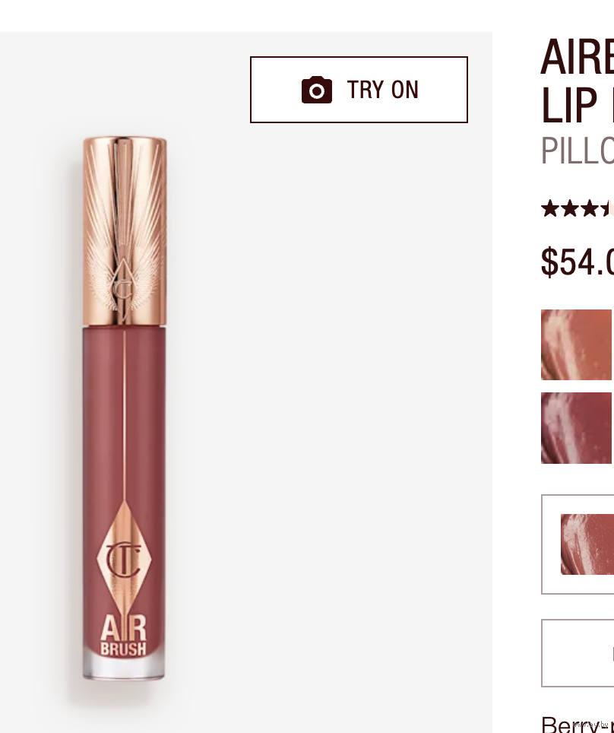Click the LIP heading second line

578,106
